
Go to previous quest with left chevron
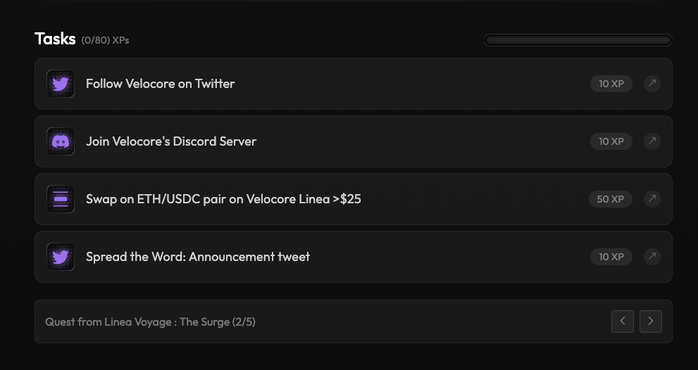(x=623, y=321)
